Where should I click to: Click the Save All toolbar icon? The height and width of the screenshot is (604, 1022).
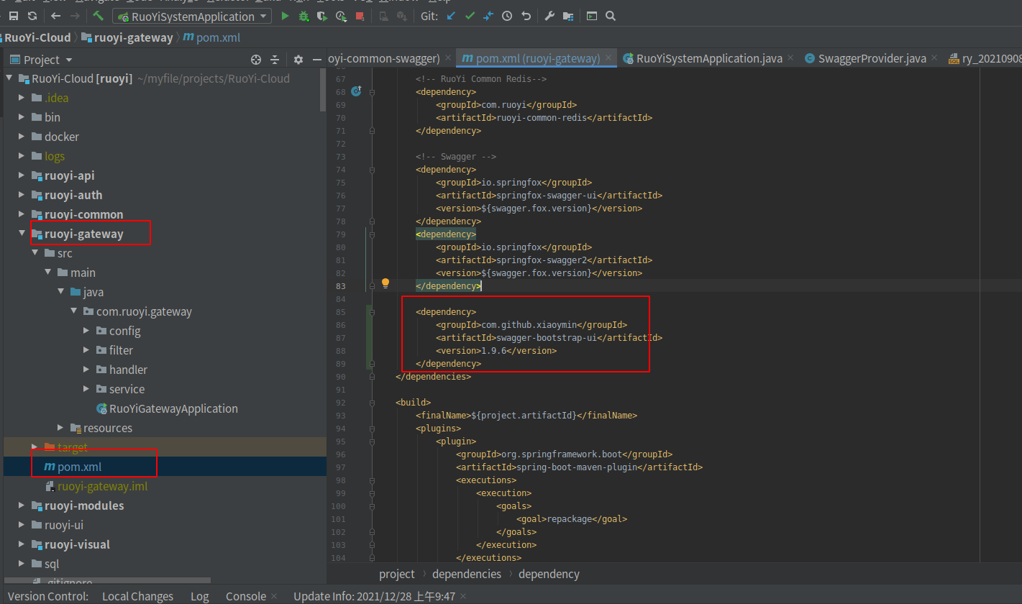[14, 16]
